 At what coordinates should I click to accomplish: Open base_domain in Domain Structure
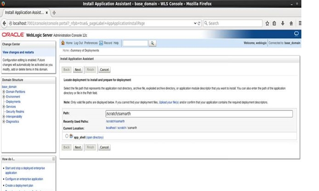(x=9, y=87)
